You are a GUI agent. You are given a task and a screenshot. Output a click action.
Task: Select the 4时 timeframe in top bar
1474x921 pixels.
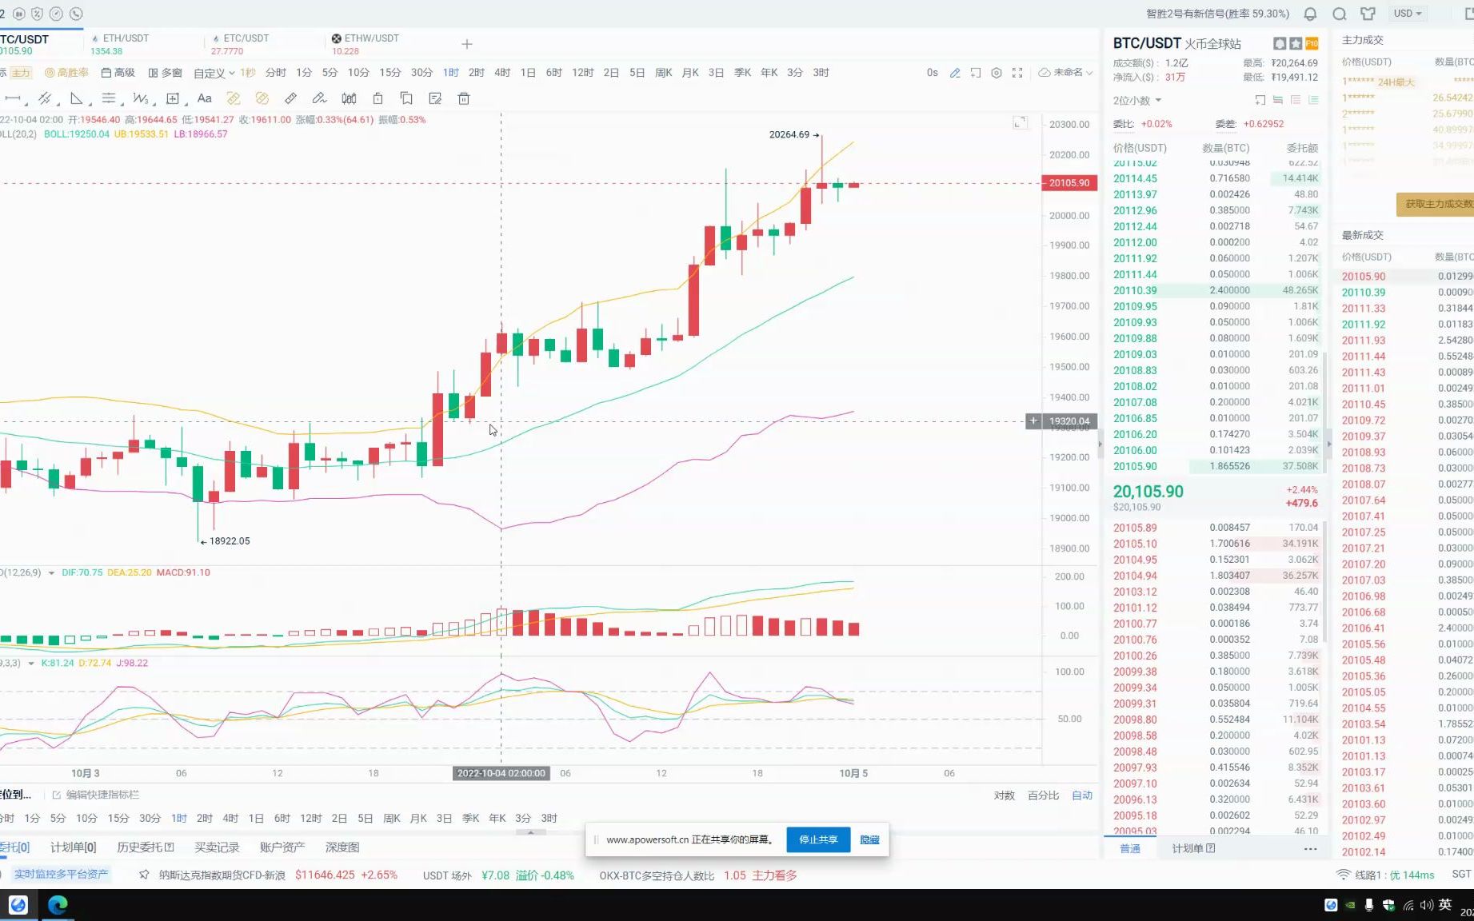click(501, 73)
